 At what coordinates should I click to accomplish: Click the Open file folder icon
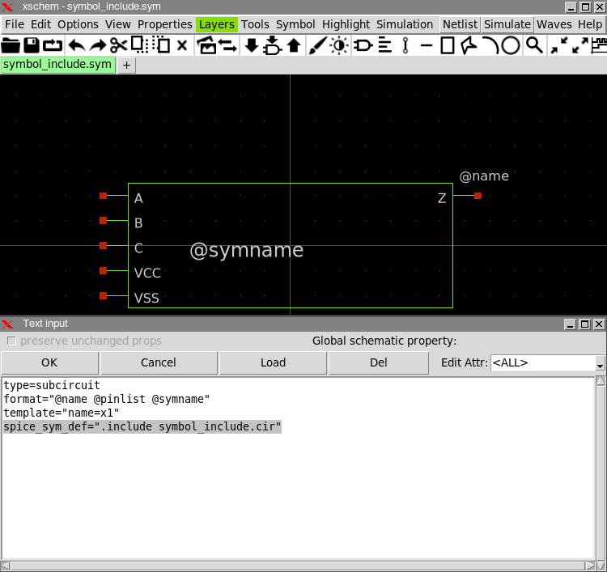coord(11,45)
